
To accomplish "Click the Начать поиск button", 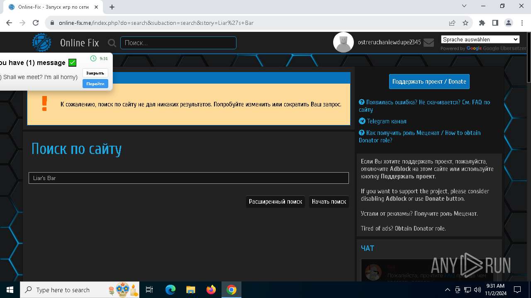I will (x=329, y=202).
